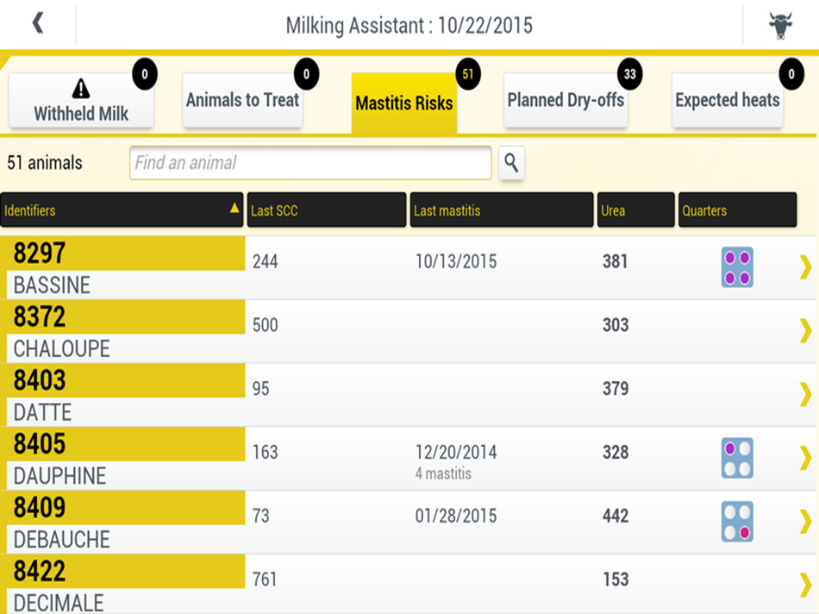Viewport: 819px width, 614px height.
Task: Click the 0 badge on Animals to Treat
Action: click(307, 74)
